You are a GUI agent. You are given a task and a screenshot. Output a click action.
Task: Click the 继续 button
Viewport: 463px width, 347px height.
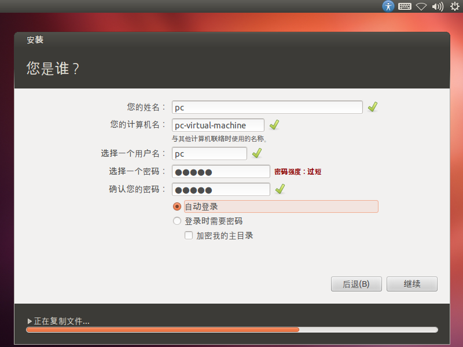click(x=412, y=284)
